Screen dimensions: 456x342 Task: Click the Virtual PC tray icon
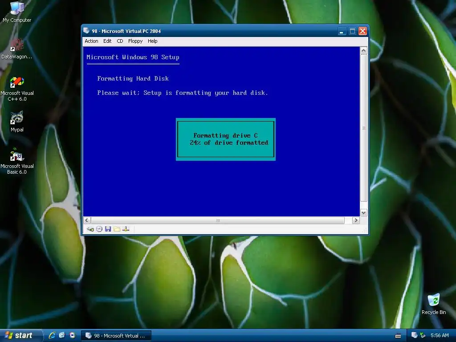coord(415,335)
